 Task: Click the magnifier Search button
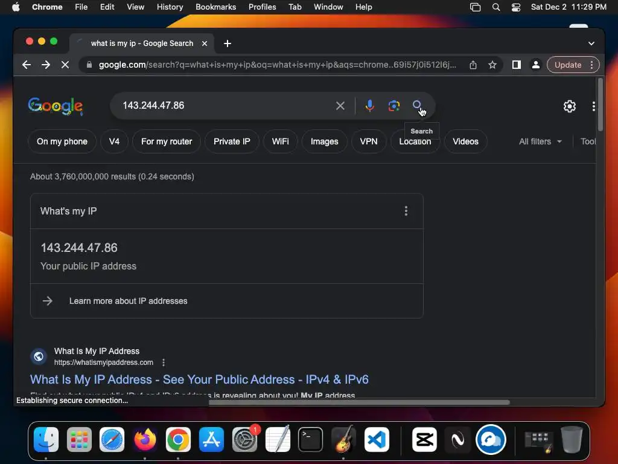pyautogui.click(x=417, y=105)
